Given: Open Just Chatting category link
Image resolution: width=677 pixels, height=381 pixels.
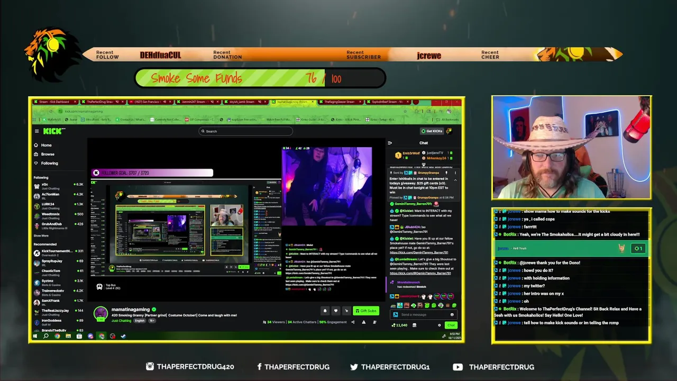Looking at the screenshot, I should pos(122,321).
